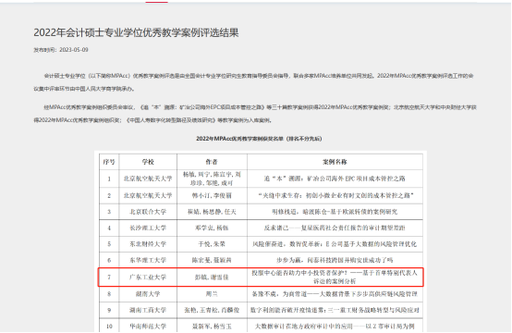The width and height of the screenshot is (512, 333).
Task: Click the row 7 case title about 投服中心
Action: [335, 277]
